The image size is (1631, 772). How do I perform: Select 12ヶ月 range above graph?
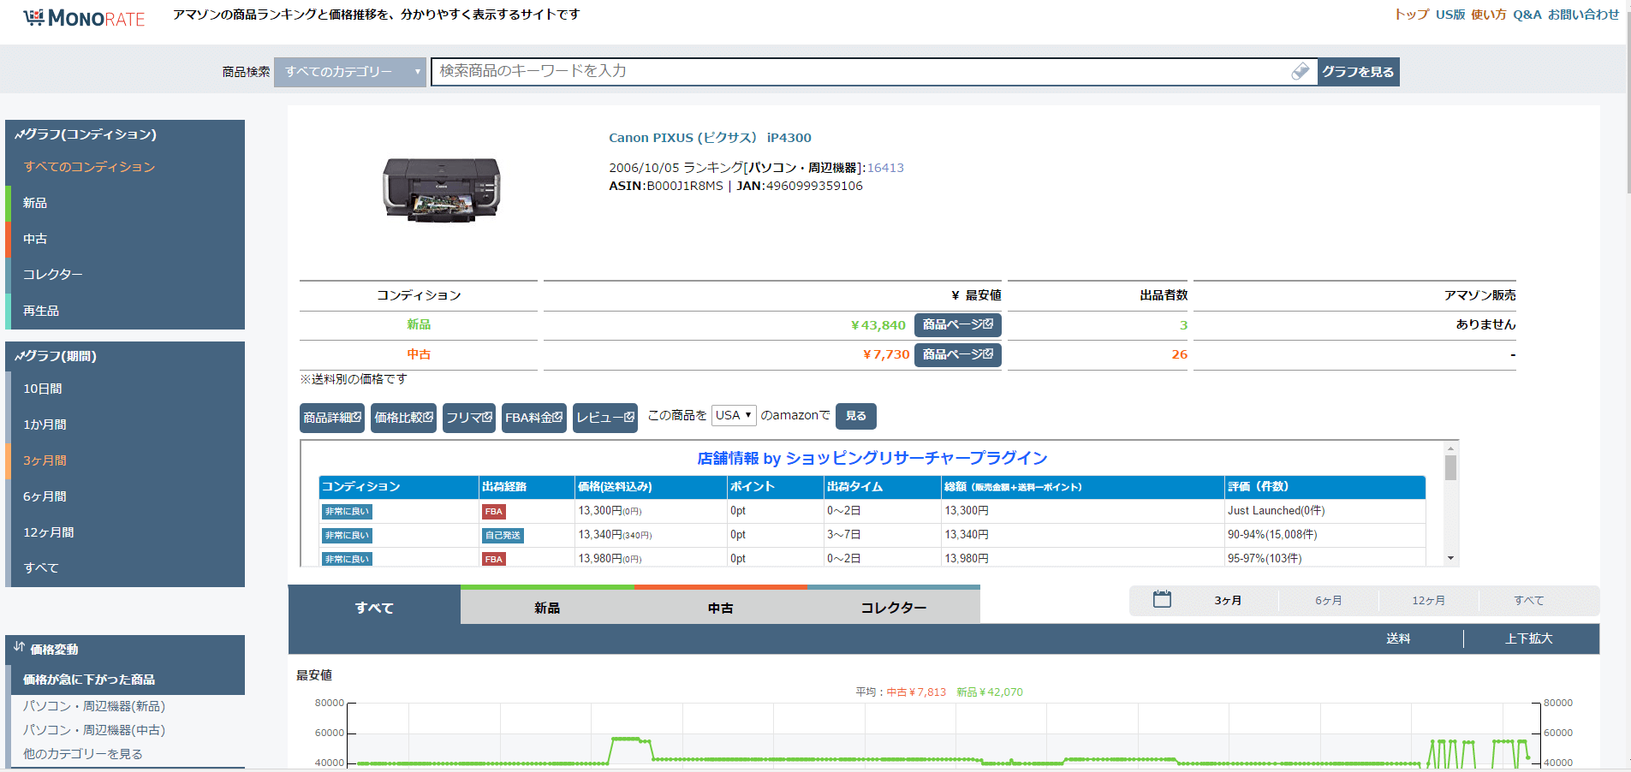(1429, 601)
